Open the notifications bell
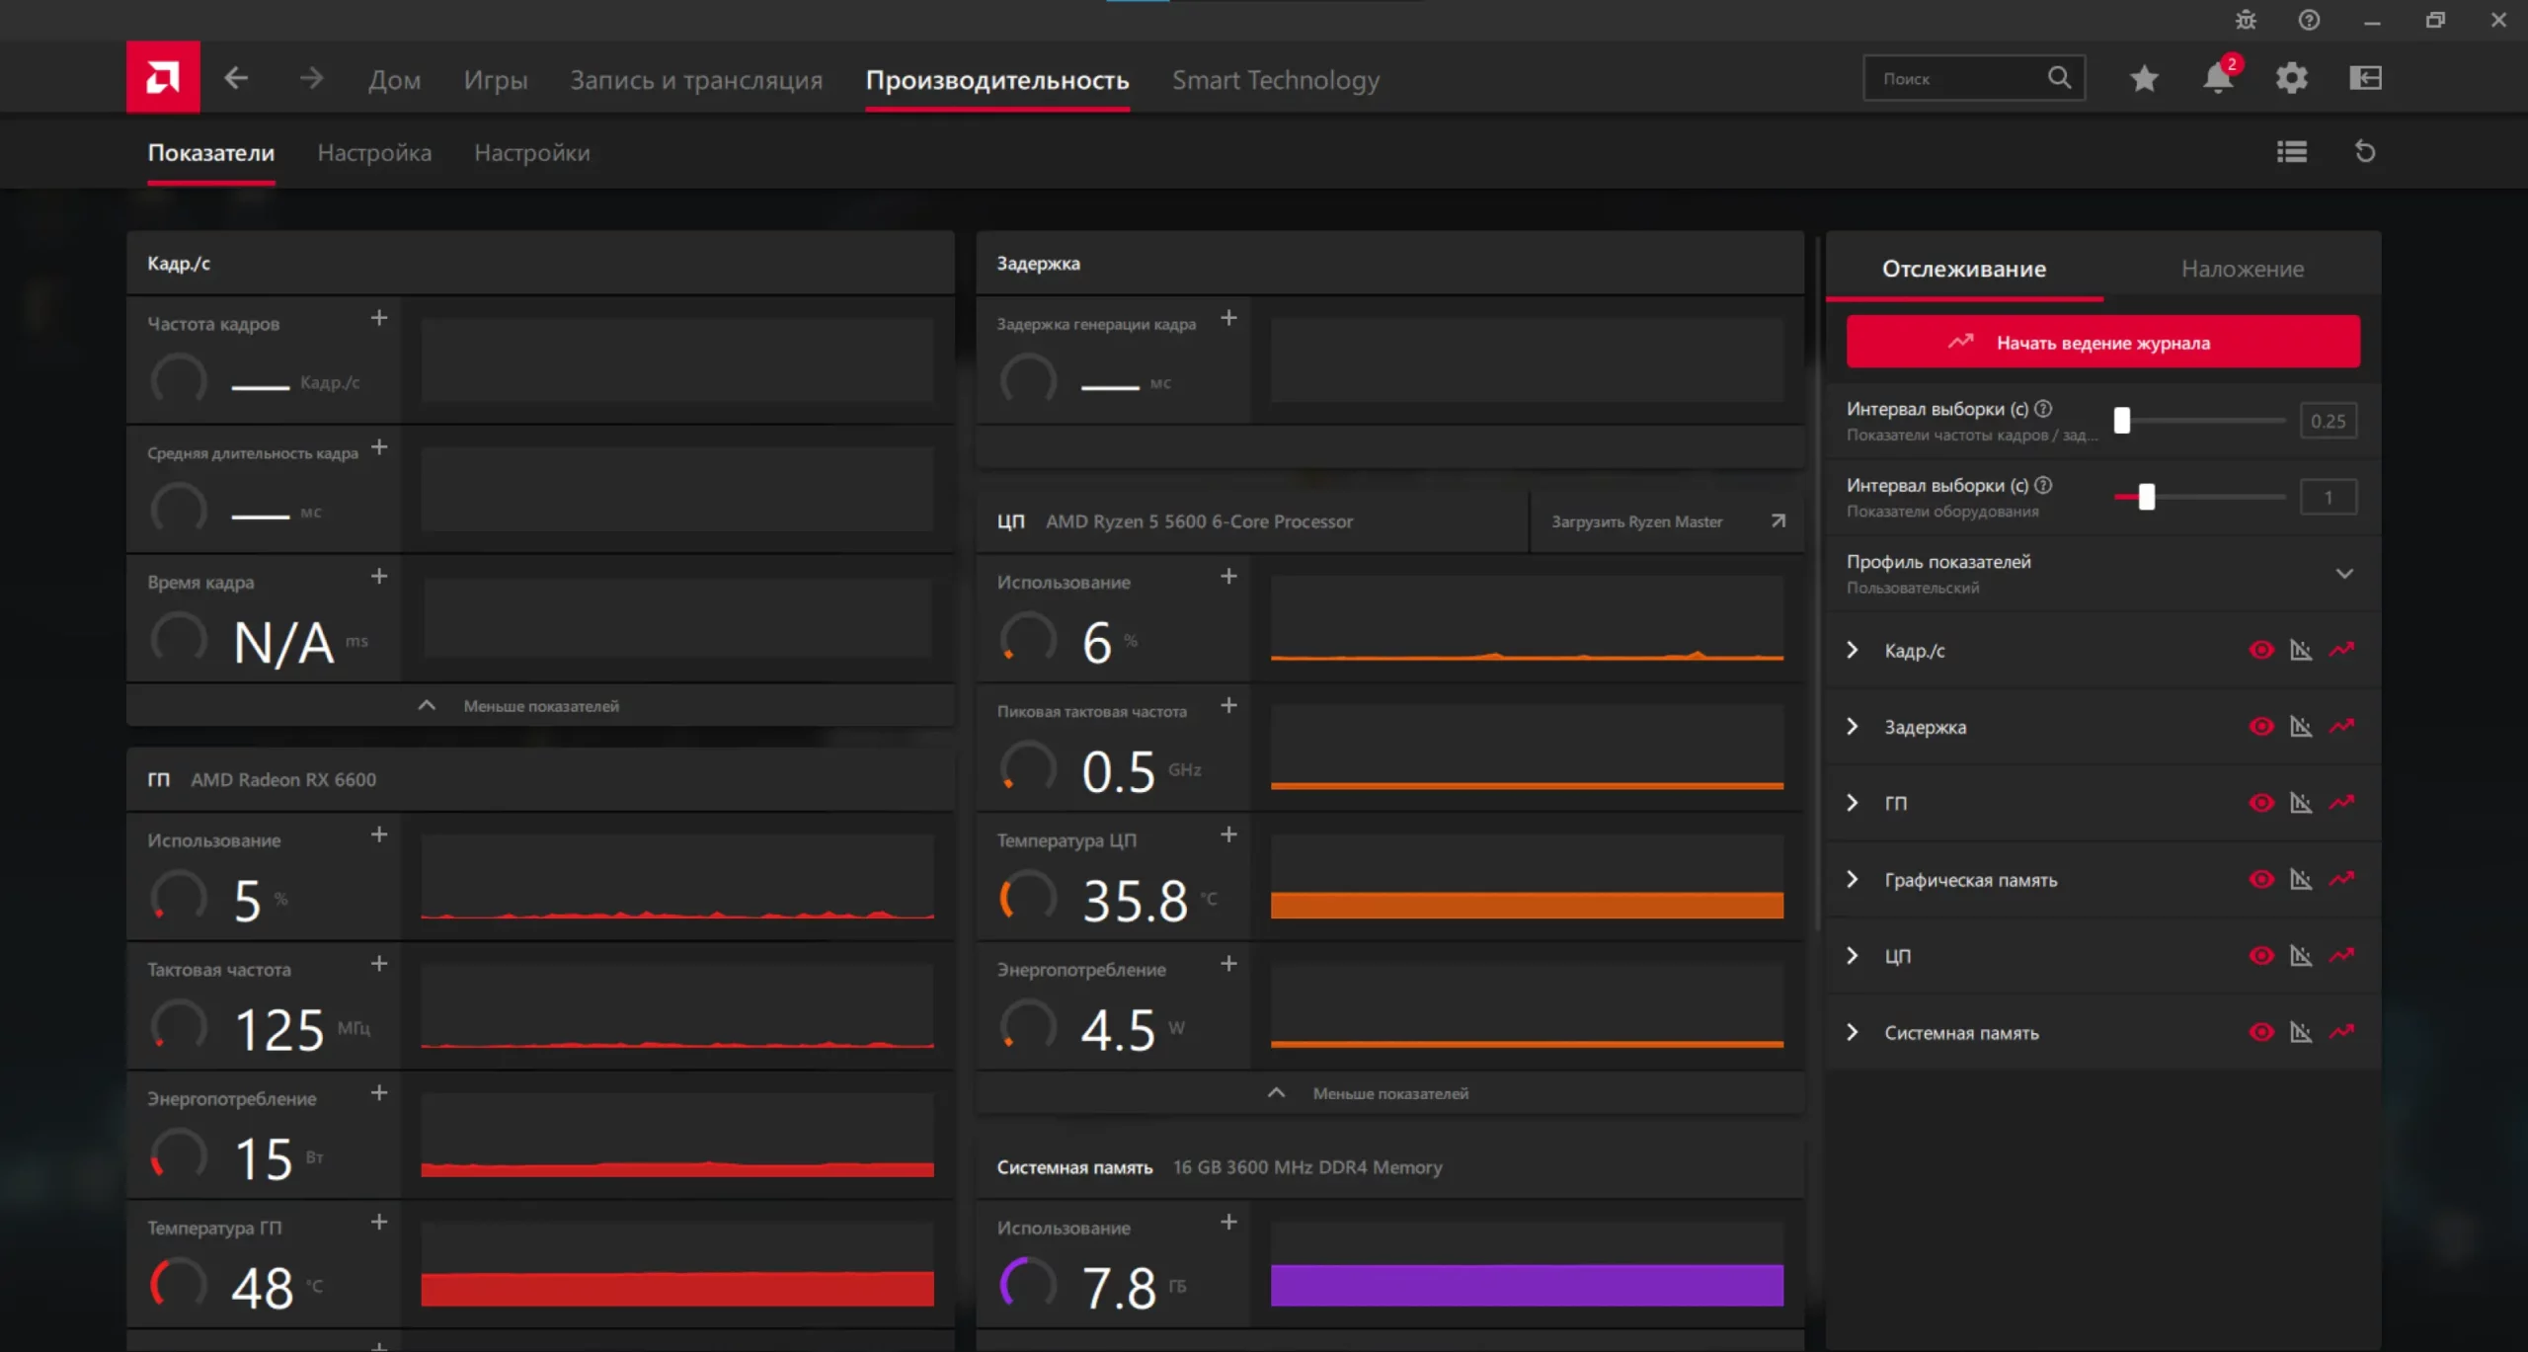The height and width of the screenshot is (1352, 2528). click(x=2218, y=78)
